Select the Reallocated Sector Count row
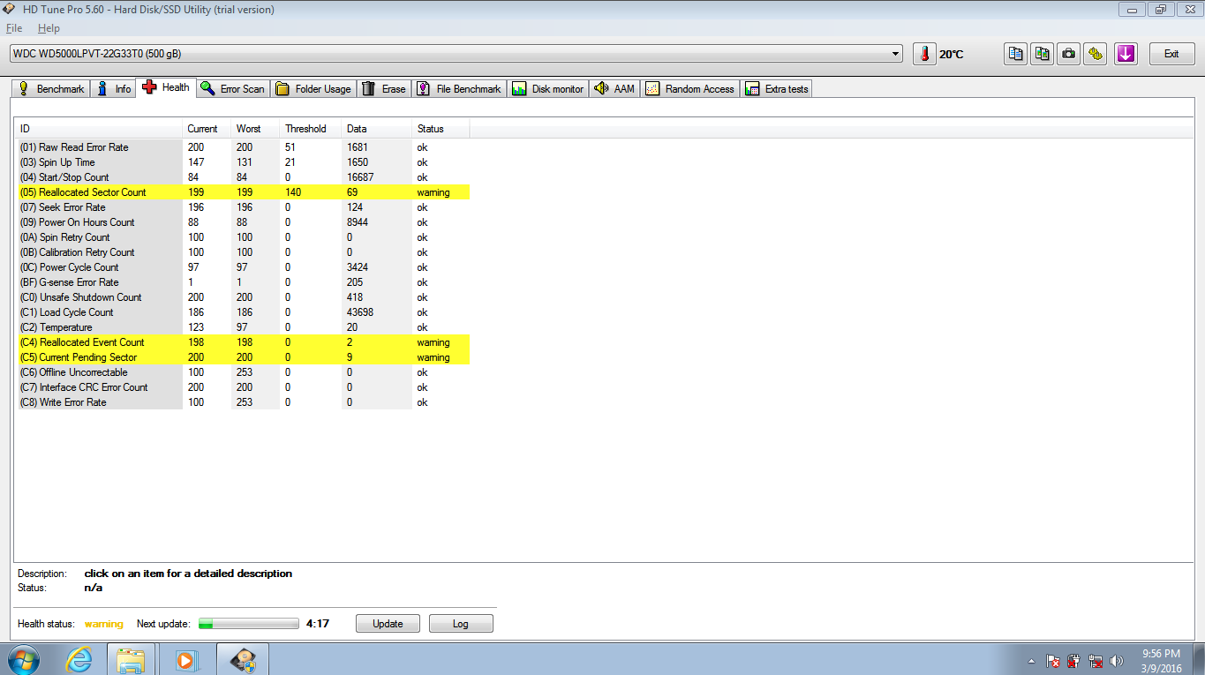Screen dimensions: 1205x675 pyautogui.click(x=242, y=192)
